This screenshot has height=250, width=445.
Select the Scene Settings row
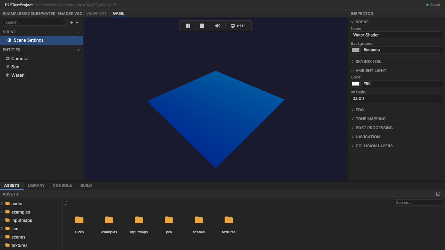tap(42, 40)
